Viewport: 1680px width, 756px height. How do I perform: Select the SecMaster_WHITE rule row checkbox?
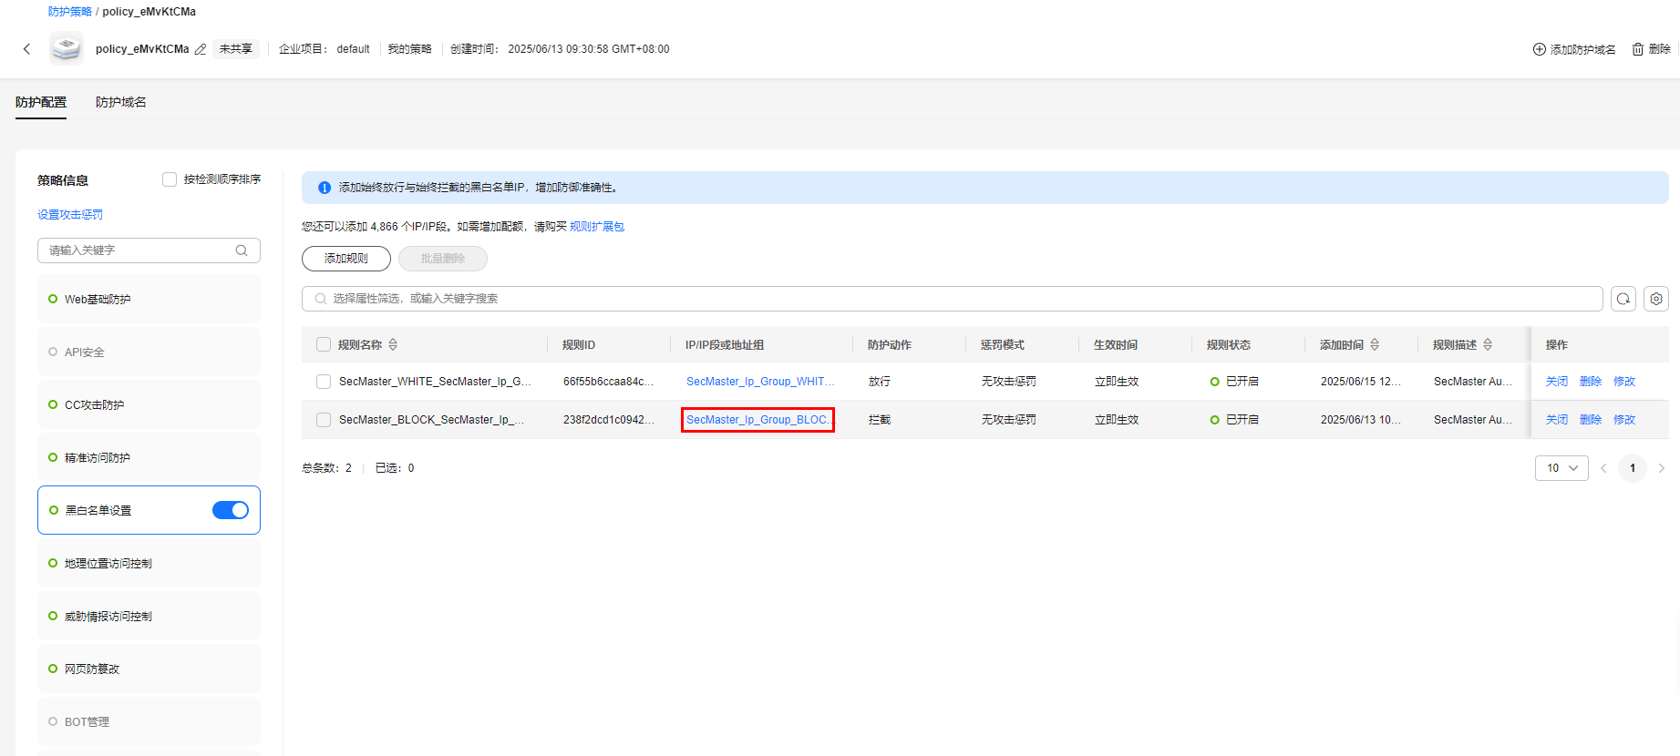pyautogui.click(x=324, y=382)
